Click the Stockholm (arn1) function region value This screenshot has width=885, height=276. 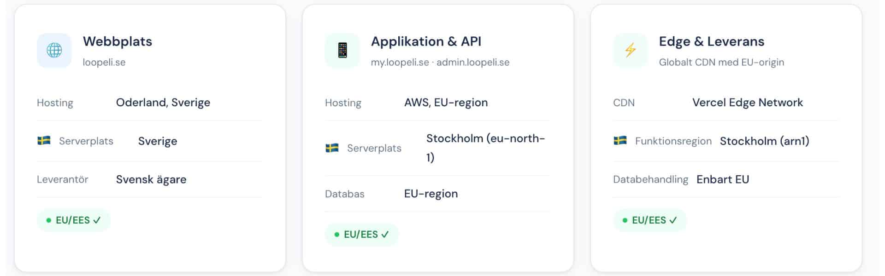coord(765,141)
